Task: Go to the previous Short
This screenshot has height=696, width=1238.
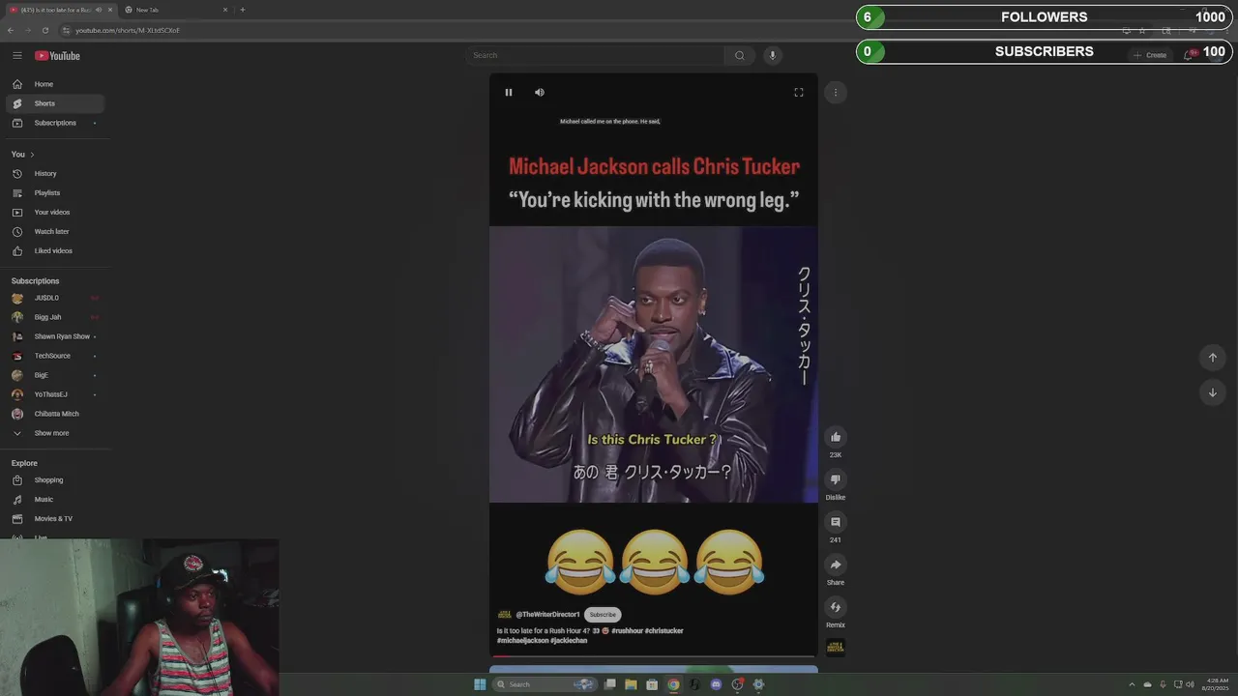Action: [1212, 358]
